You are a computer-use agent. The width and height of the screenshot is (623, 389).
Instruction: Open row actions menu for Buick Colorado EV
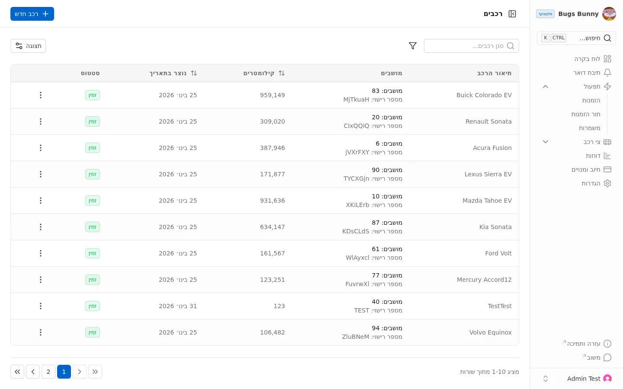[x=41, y=95]
